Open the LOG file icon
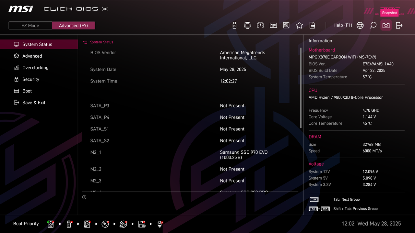Viewport: 415px width, 233px height. tap(312, 25)
